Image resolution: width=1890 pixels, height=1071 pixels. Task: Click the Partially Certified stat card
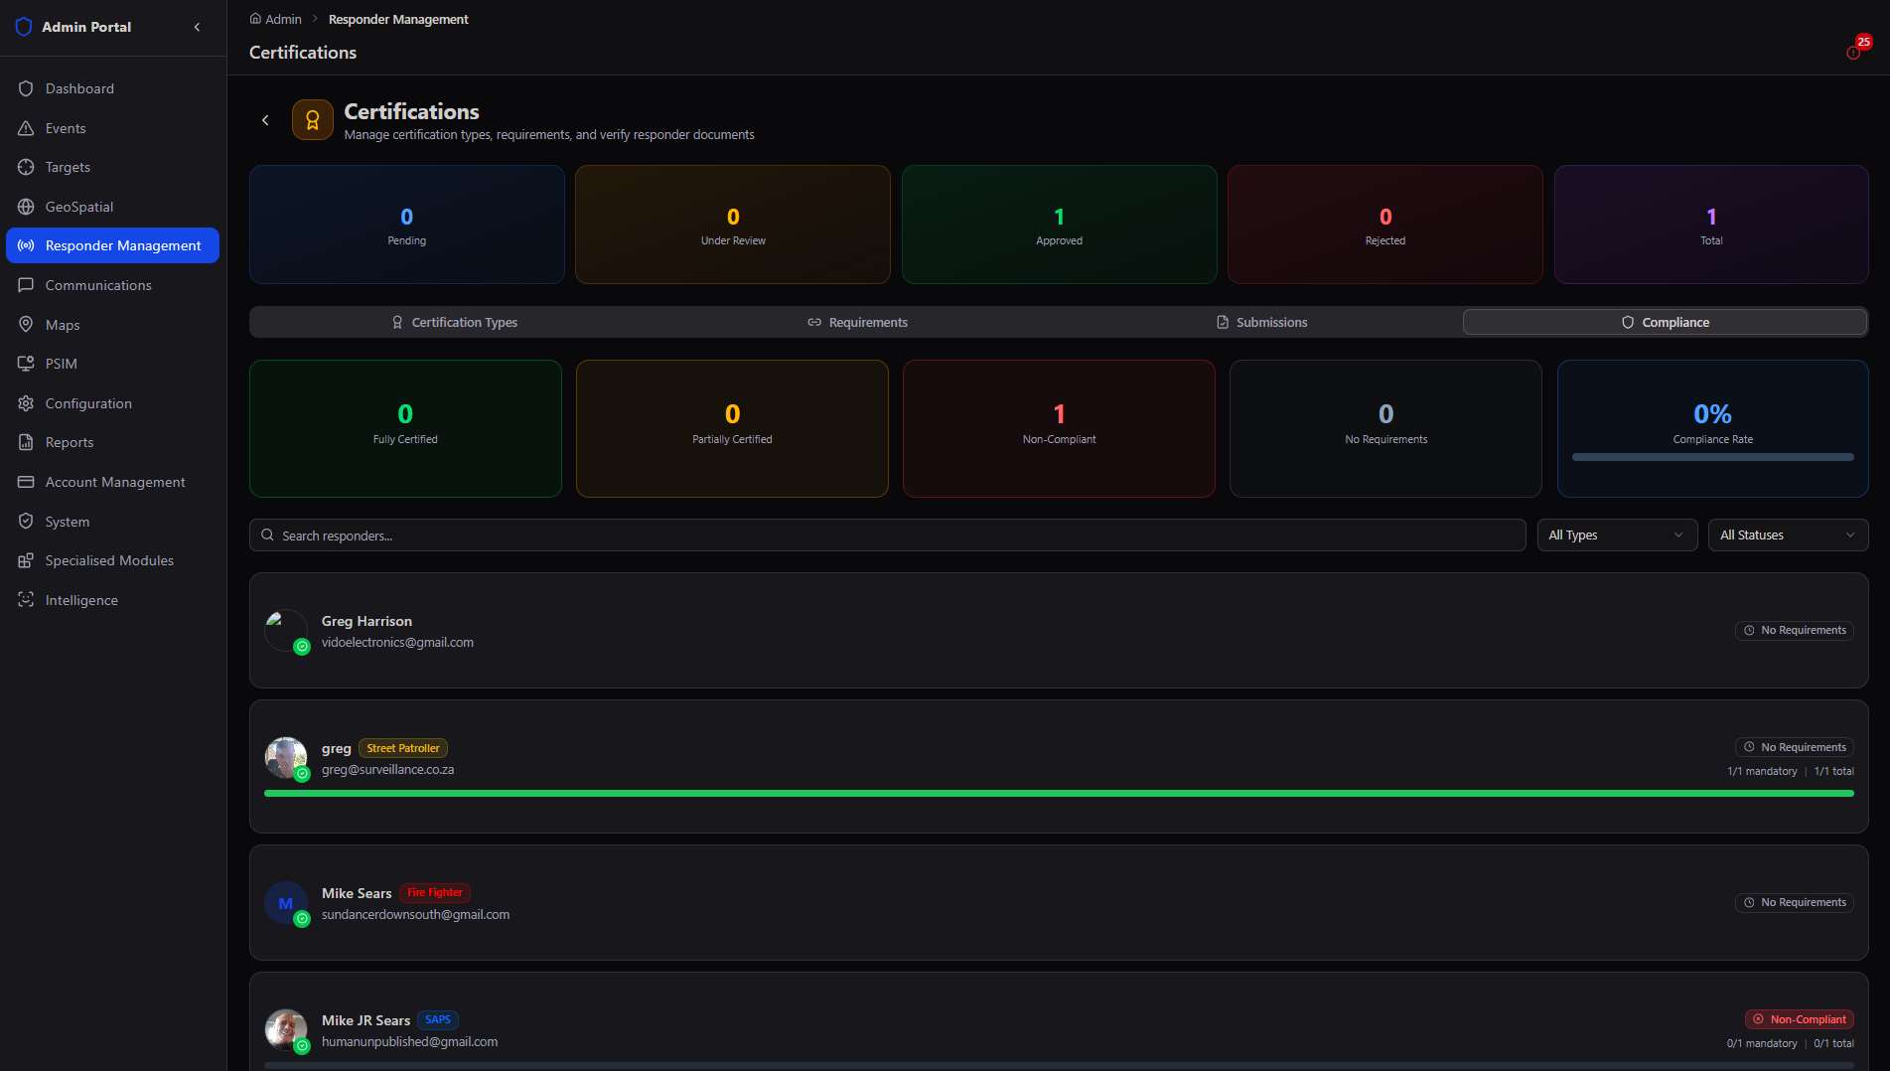[x=732, y=428]
